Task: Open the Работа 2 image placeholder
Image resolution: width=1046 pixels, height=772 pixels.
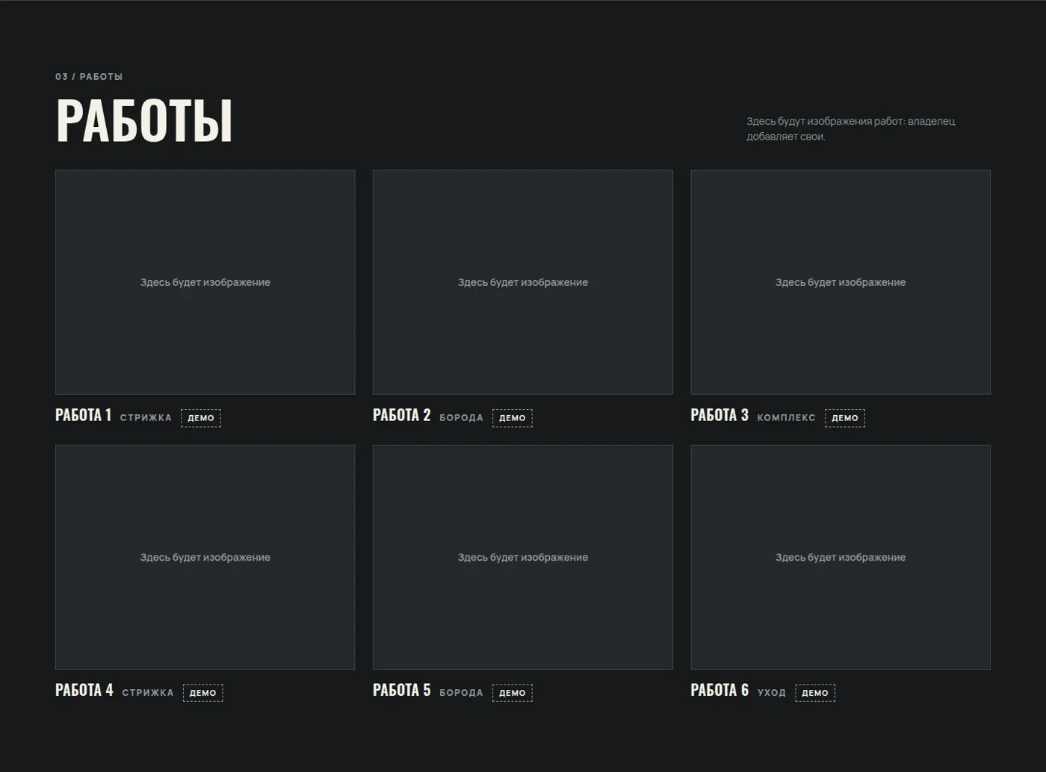Action: pyautogui.click(x=523, y=282)
